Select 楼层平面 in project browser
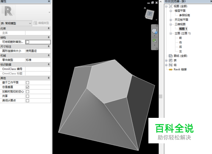 [180, 11]
